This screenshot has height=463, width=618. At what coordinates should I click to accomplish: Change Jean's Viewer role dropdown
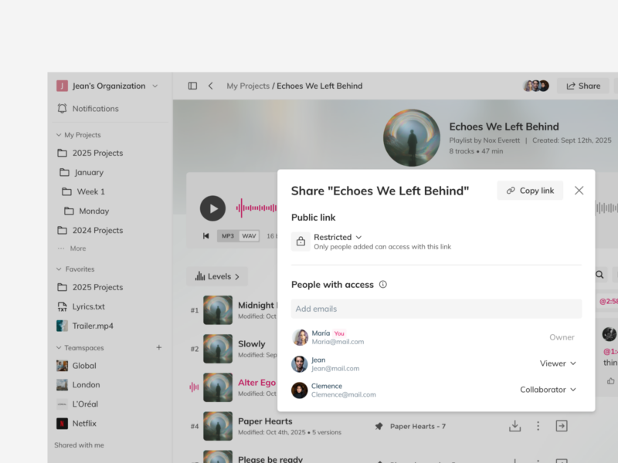[x=558, y=363]
